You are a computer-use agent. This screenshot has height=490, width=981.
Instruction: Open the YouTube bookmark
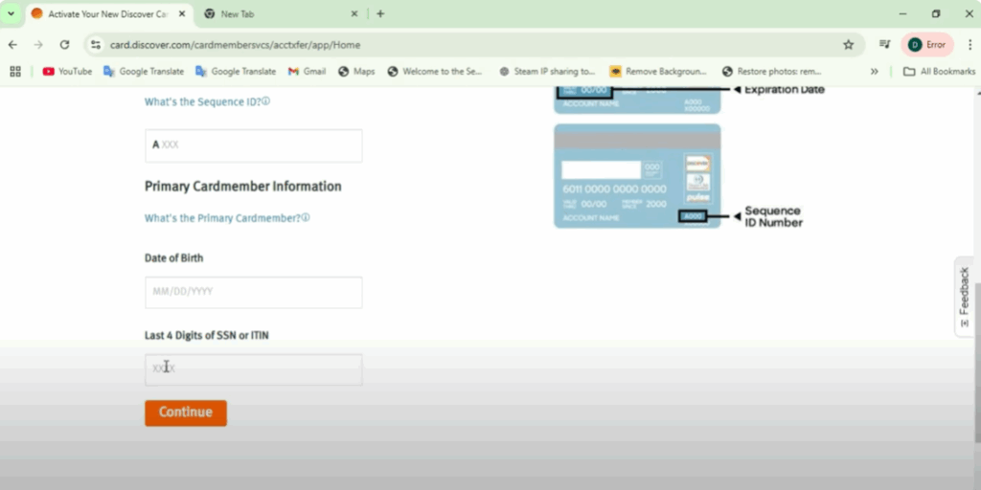[x=68, y=71]
